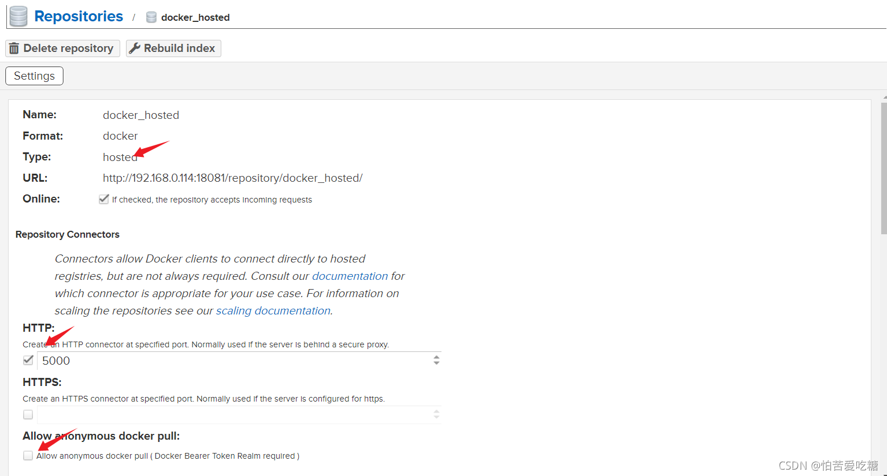
Task: Click the docker_hosted breadcrumb icon
Action: pyautogui.click(x=151, y=17)
